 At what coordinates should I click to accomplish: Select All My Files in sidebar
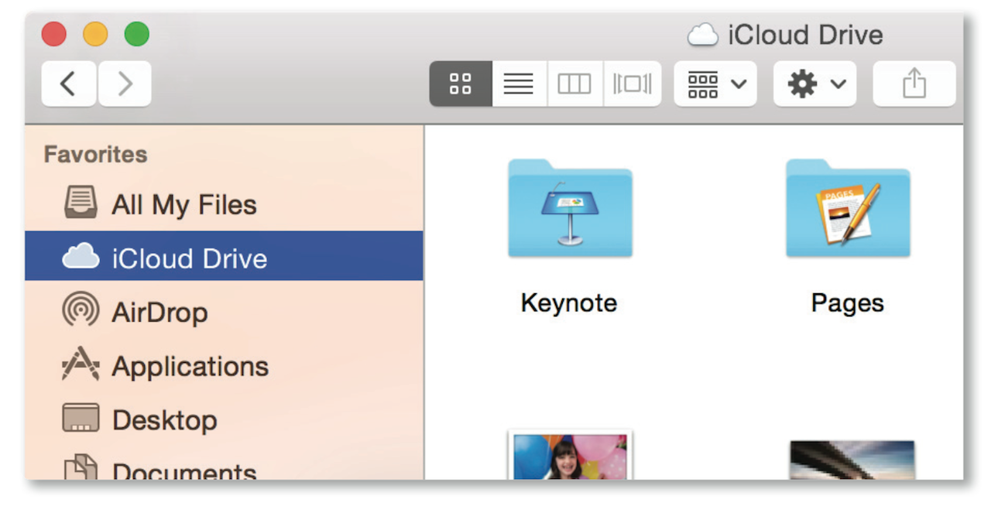183,205
